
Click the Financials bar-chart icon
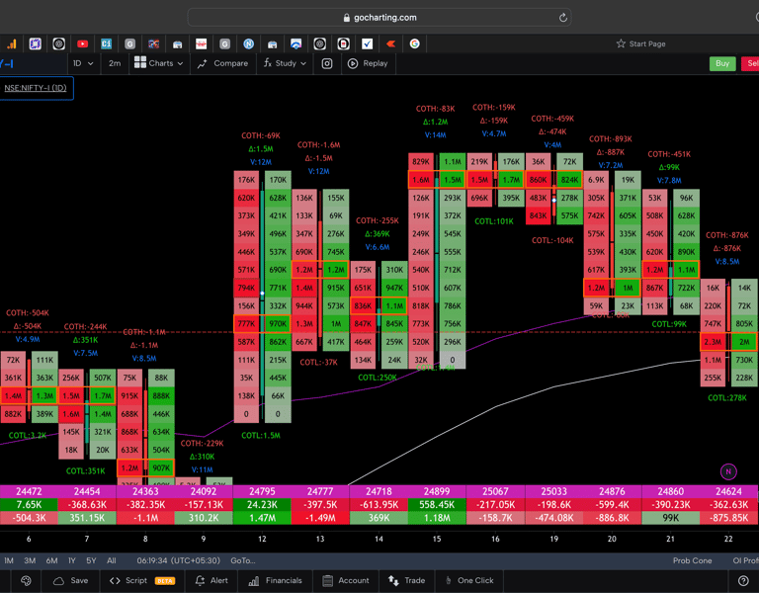pos(254,581)
